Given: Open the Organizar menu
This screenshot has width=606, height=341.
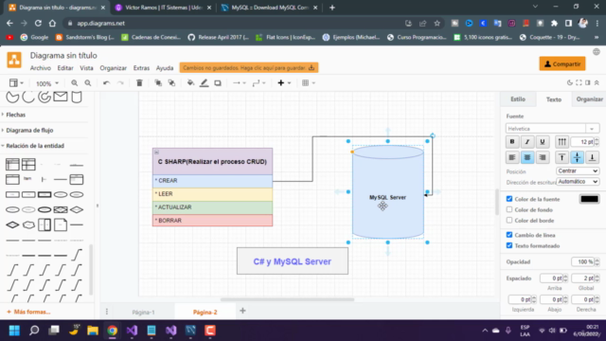Looking at the screenshot, I should pos(114,68).
